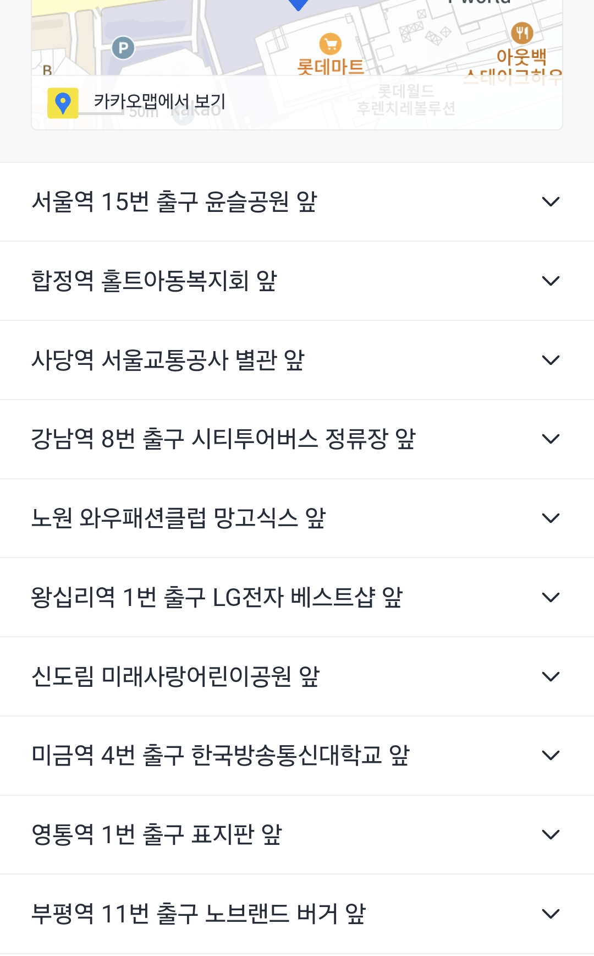Image resolution: width=594 pixels, height=956 pixels.
Task: Click the 롯데마트 label on the map
Action: pyautogui.click(x=331, y=67)
